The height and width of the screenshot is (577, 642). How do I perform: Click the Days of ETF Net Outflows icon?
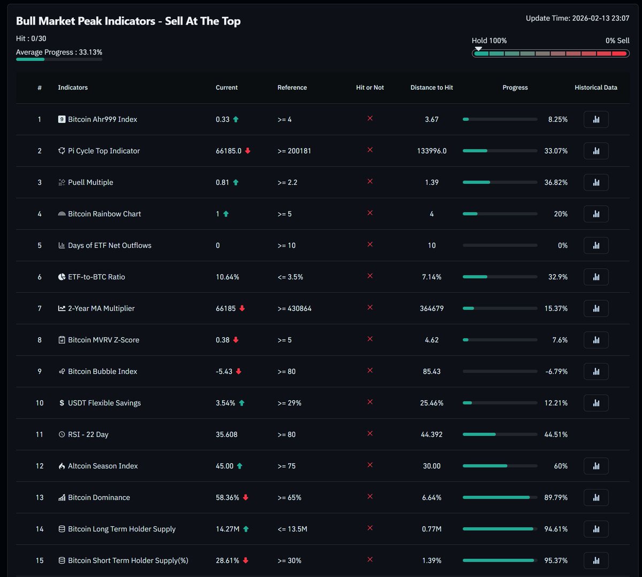pos(62,245)
